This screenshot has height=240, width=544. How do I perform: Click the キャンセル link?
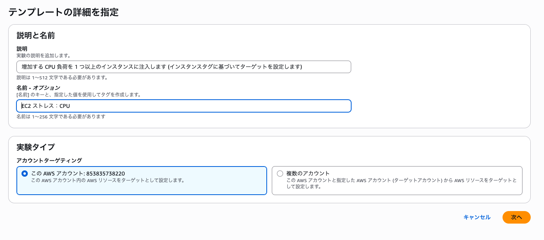(477, 217)
